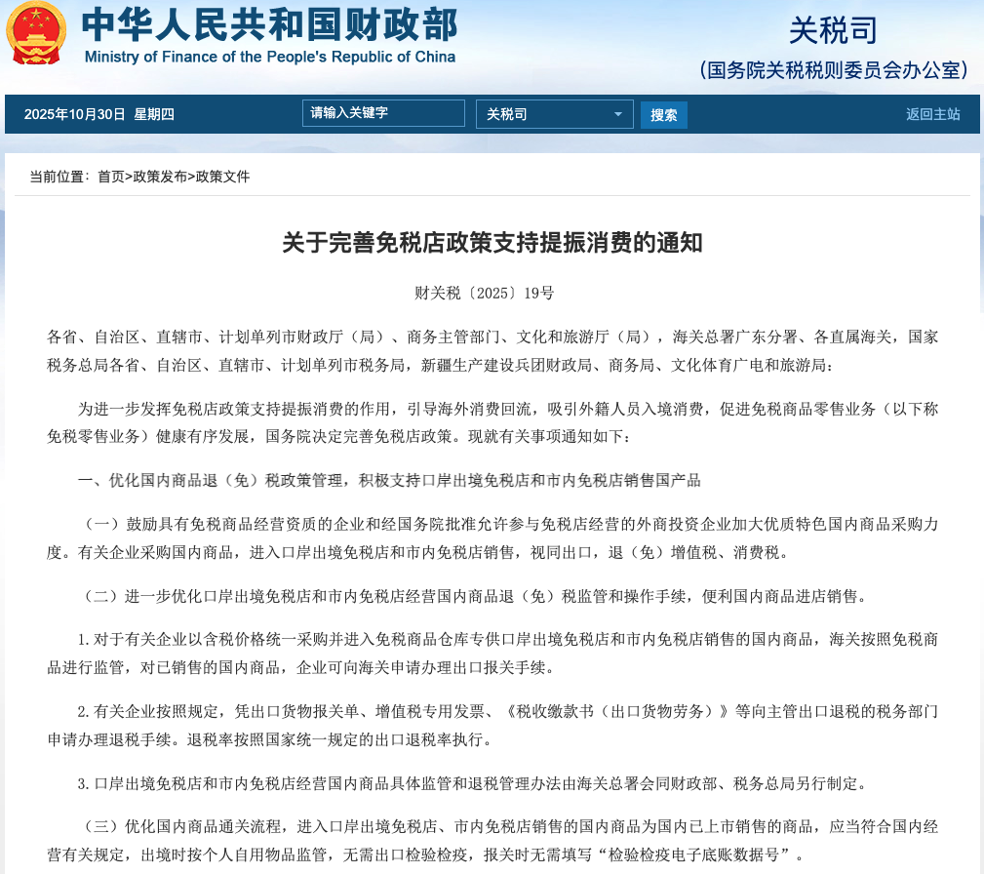Focus the 请输入关键字 search field

click(383, 113)
